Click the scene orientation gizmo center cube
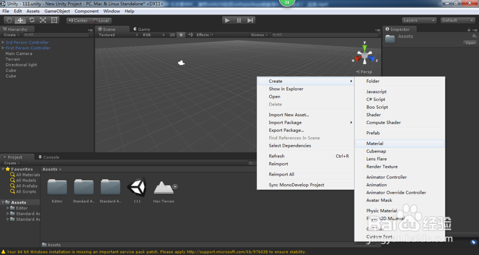Viewport: 479px width, 255px height. pos(365,56)
